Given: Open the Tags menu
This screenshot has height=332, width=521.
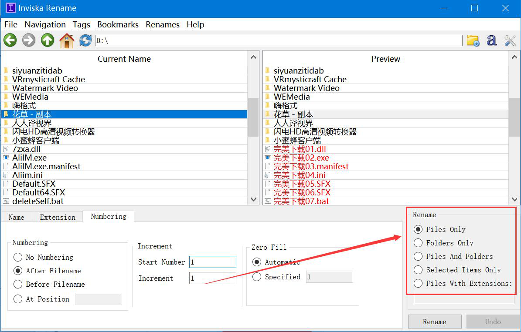Looking at the screenshot, I should pyautogui.click(x=82, y=24).
